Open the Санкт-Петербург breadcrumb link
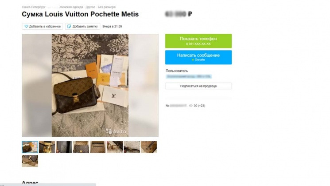Viewport: 330px width, 186px height. pyautogui.click(x=34, y=7)
